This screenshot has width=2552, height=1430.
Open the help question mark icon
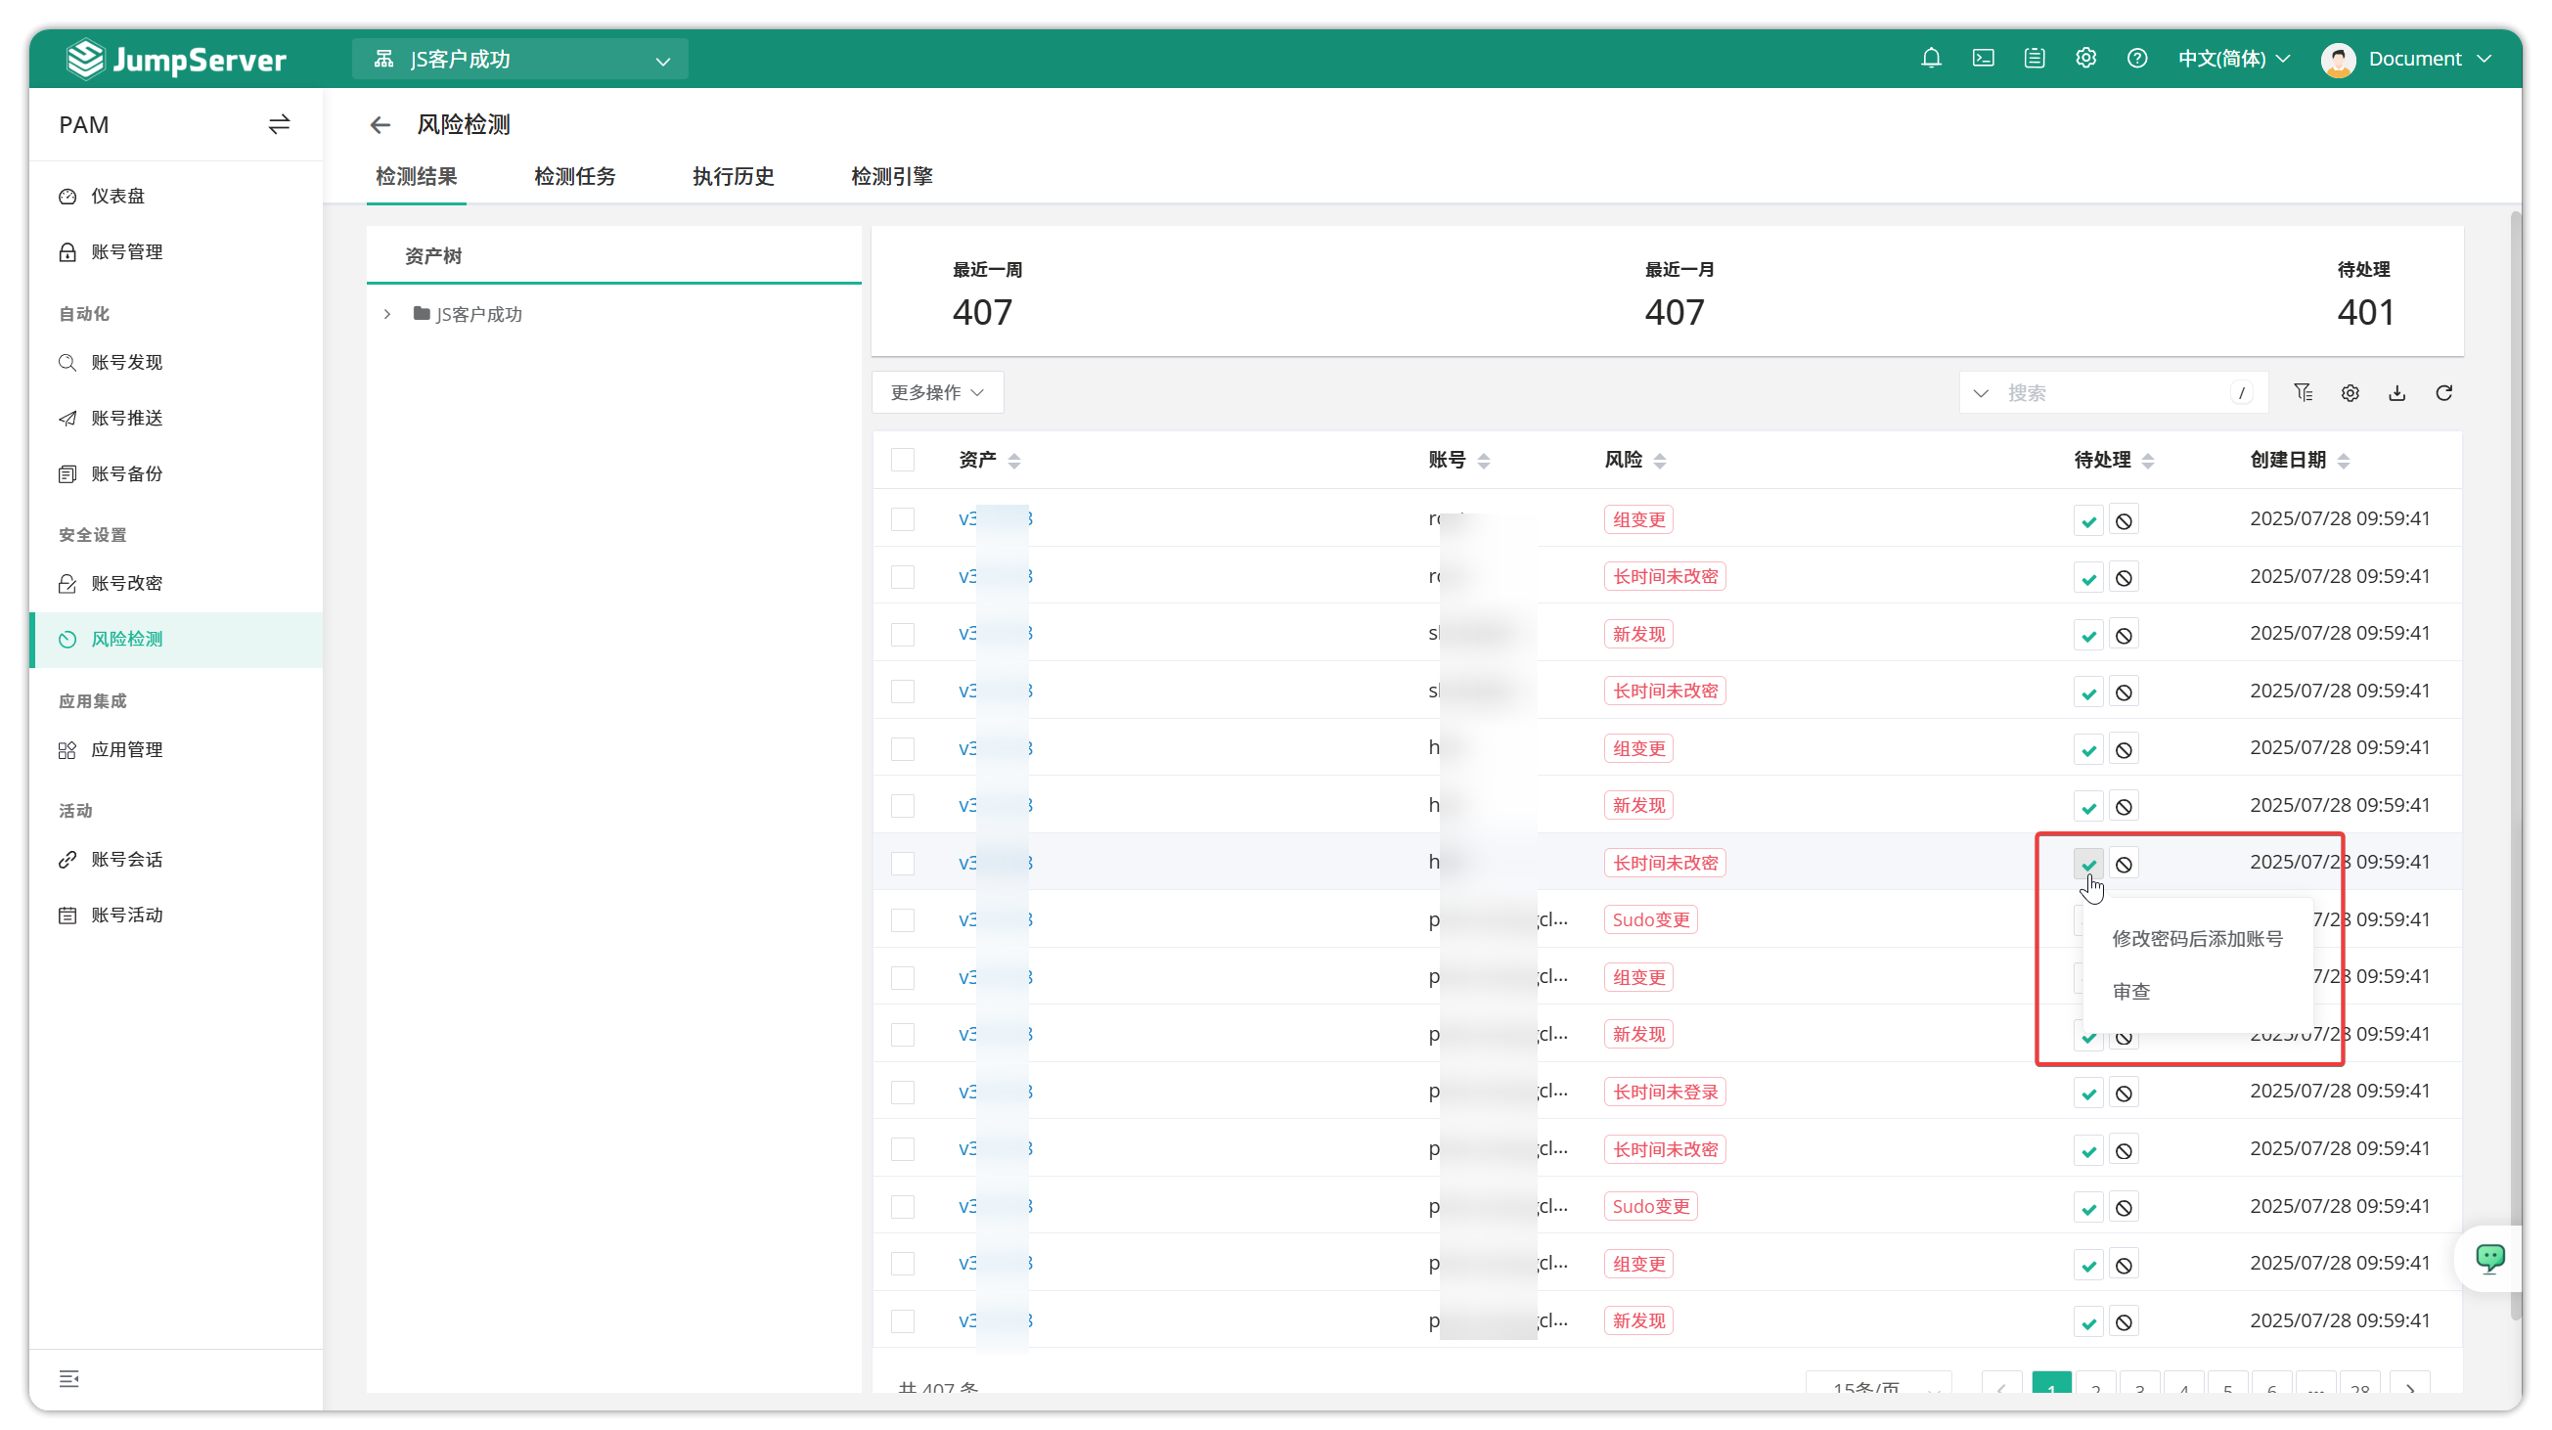[2138, 59]
